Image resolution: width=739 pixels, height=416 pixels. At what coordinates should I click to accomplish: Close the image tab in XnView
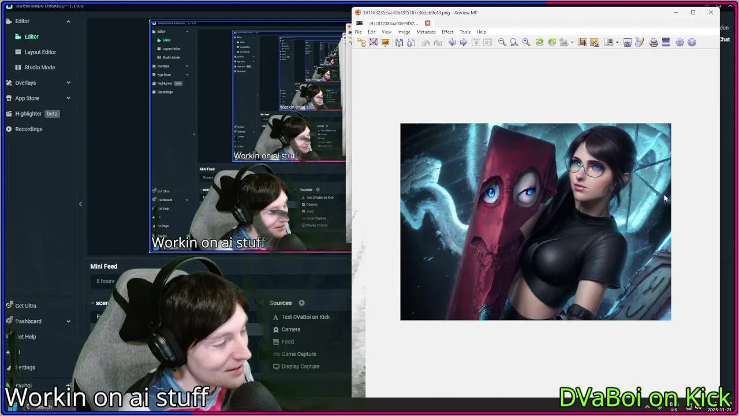coord(427,23)
